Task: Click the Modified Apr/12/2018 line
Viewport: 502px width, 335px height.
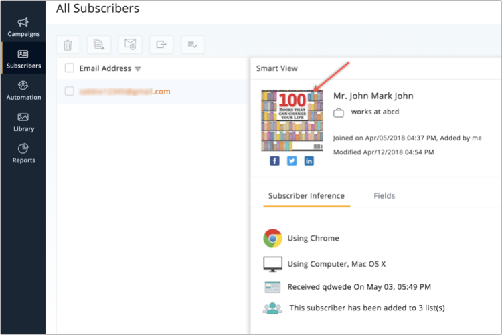Action: click(x=384, y=152)
